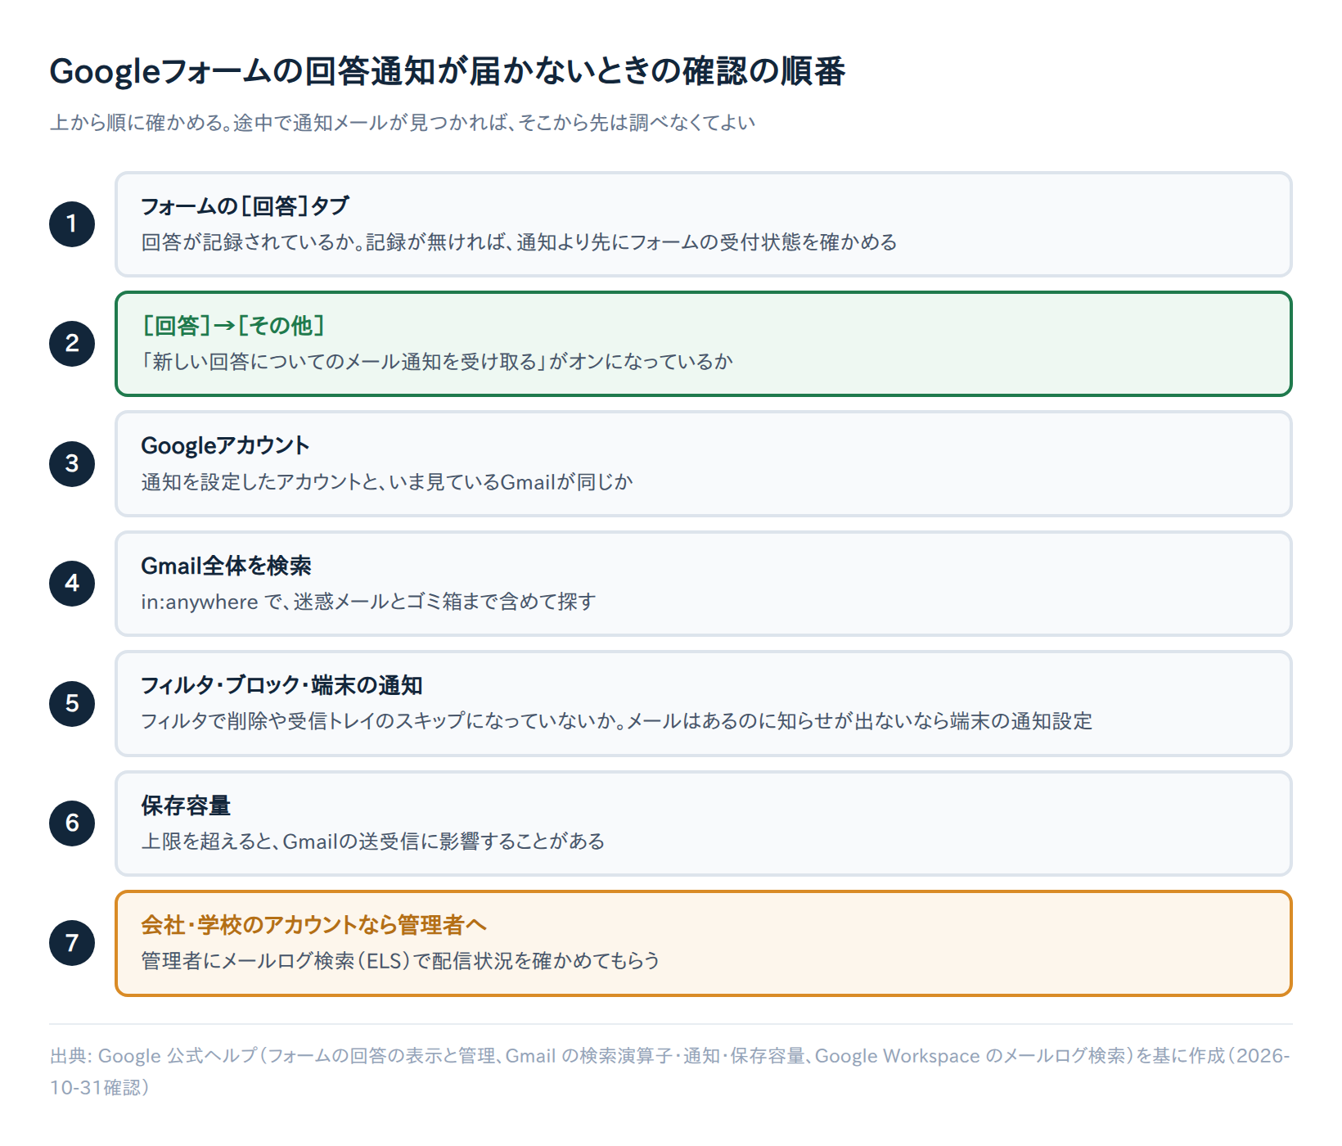Click the green step title "[回答]→[その他]"

(233, 326)
